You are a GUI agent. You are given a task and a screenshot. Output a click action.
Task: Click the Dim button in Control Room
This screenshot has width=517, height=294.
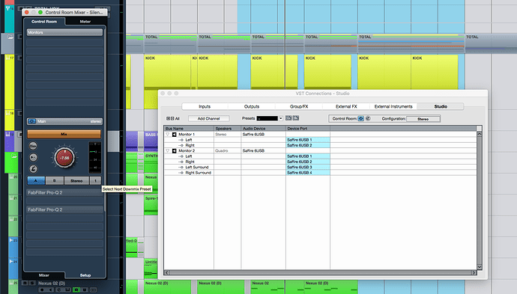point(33,146)
